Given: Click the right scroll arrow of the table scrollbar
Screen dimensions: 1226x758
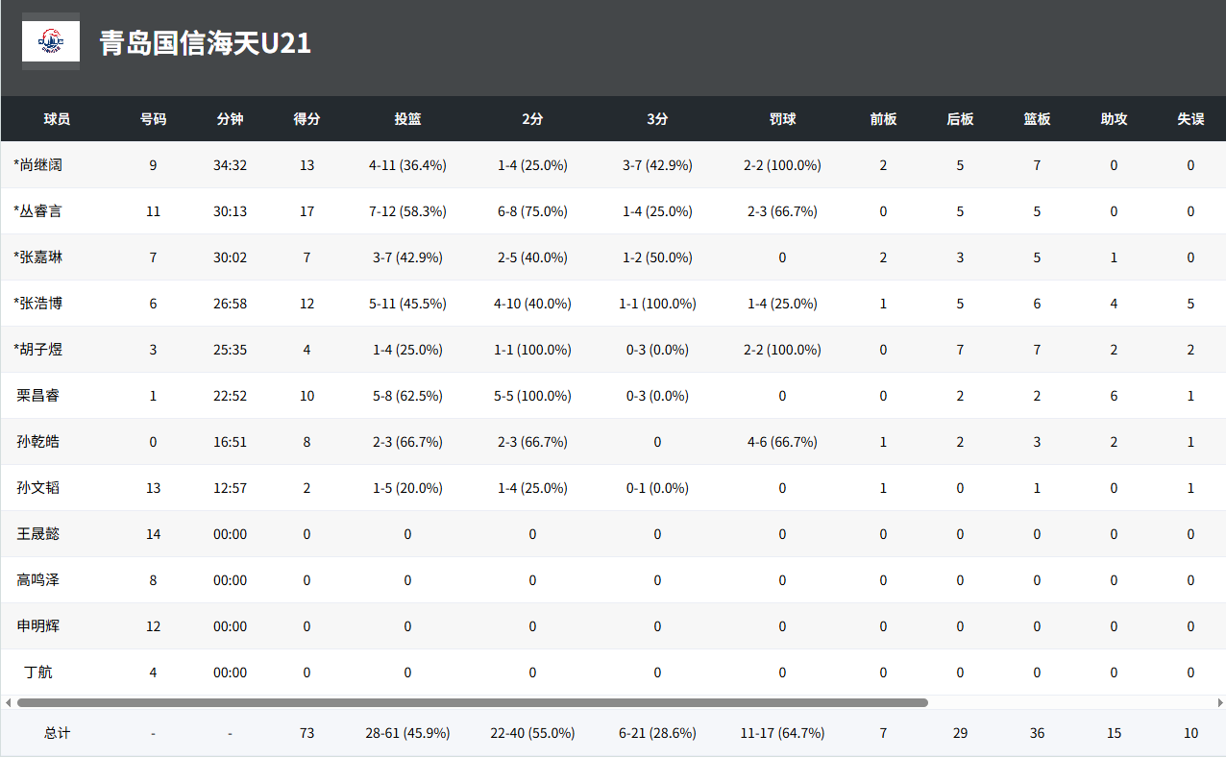Looking at the screenshot, I should [1219, 702].
